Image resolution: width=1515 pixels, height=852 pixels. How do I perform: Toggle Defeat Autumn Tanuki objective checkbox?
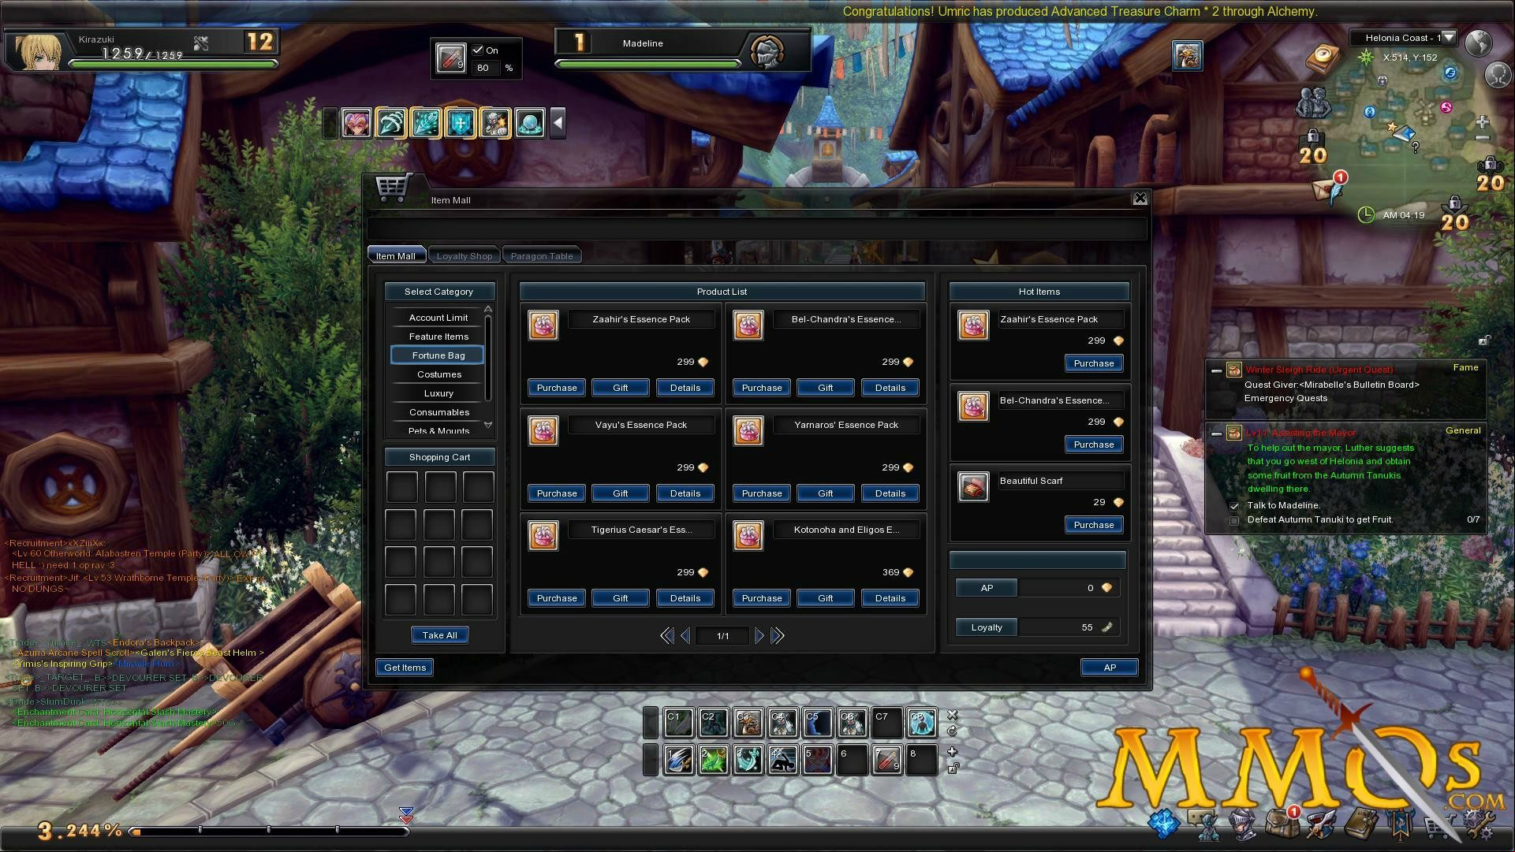[x=1234, y=520]
